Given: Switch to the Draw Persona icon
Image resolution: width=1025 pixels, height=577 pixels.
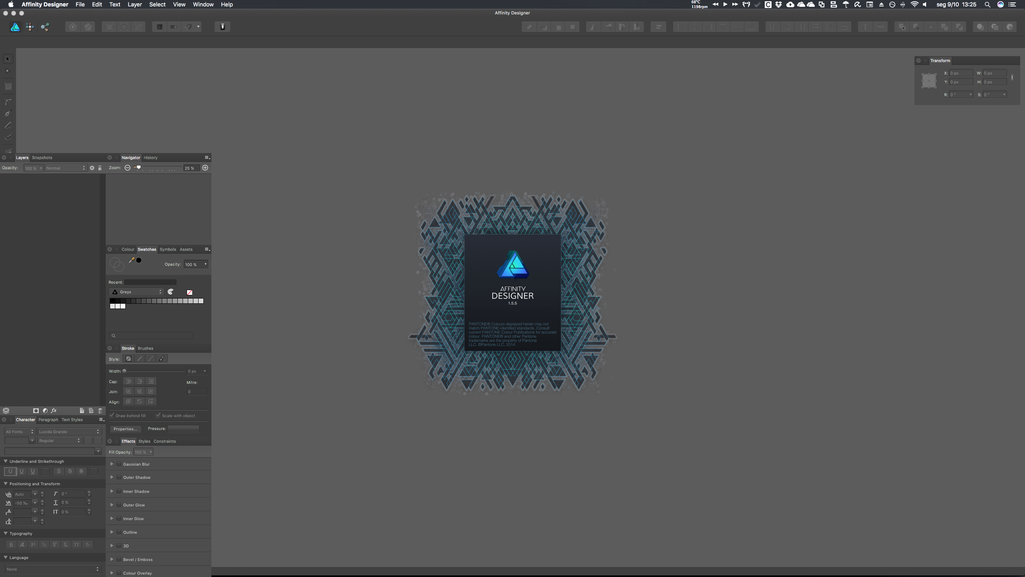Looking at the screenshot, I should click(x=15, y=27).
